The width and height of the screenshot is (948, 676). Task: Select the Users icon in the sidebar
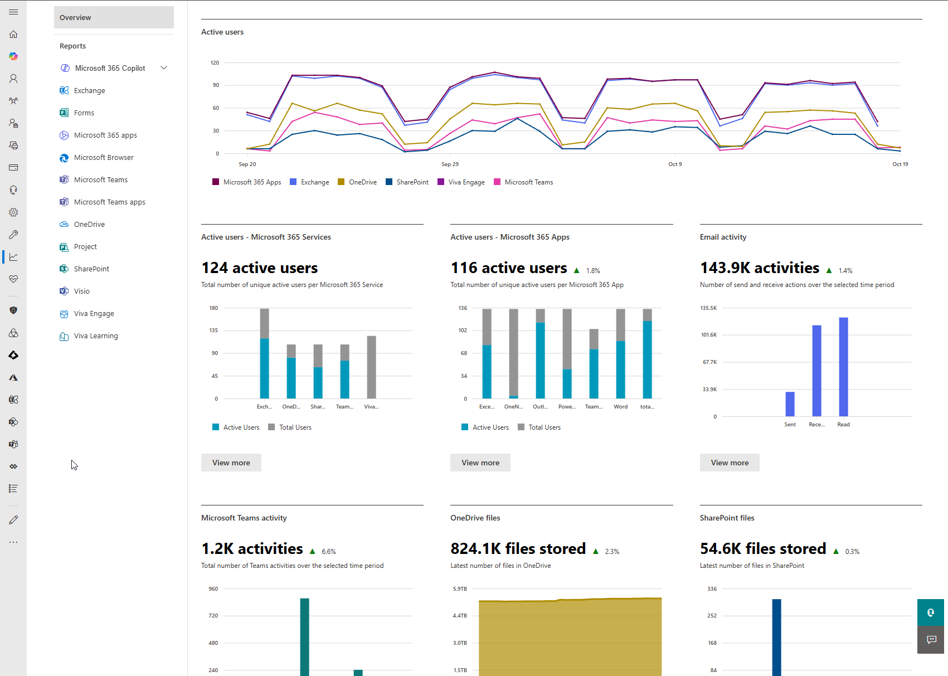click(x=13, y=79)
